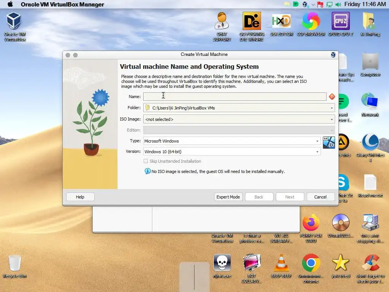This screenshot has width=389, height=292.
Task: Click the 'Virtual machine Name and Operating System' heading
Action: pos(189,67)
